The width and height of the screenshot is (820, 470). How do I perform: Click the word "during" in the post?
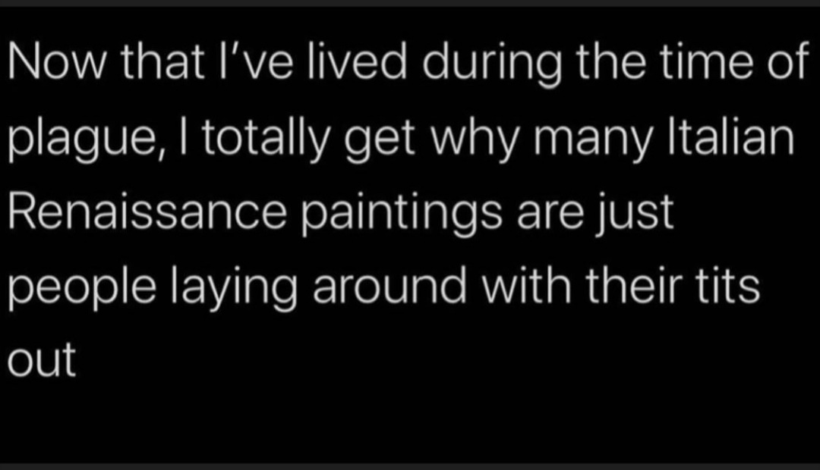[x=492, y=64]
